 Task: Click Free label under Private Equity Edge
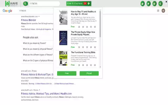point(73,47)
